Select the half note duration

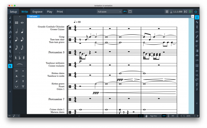pos(17,31)
